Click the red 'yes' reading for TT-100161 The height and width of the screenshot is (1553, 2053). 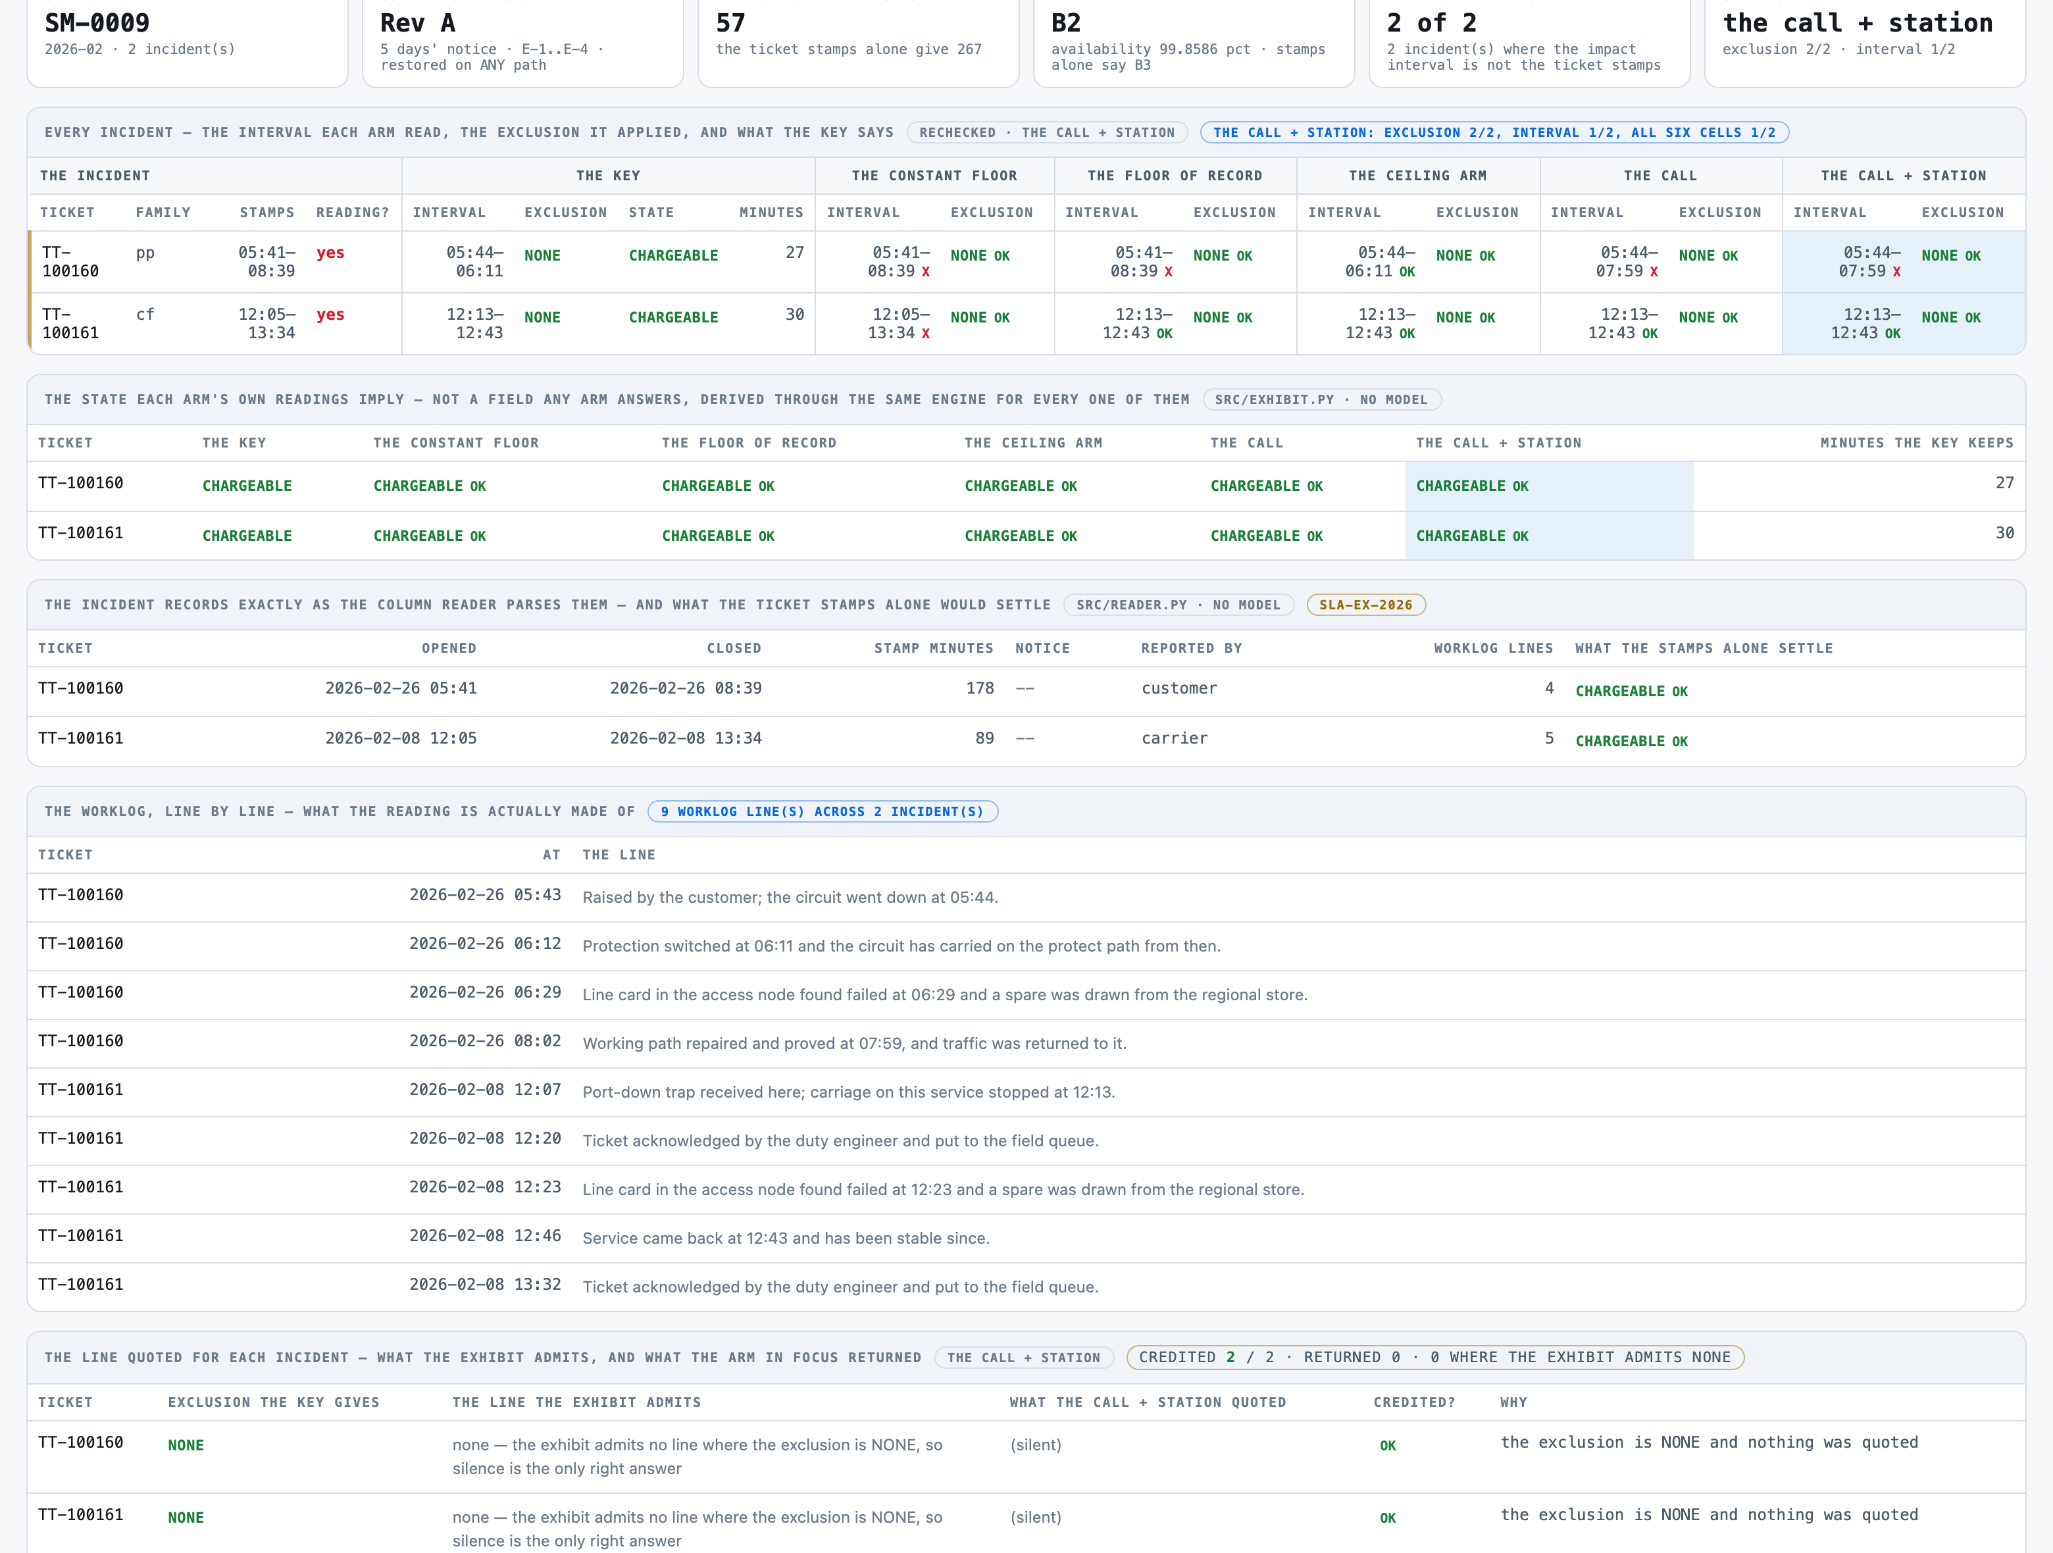(x=330, y=315)
